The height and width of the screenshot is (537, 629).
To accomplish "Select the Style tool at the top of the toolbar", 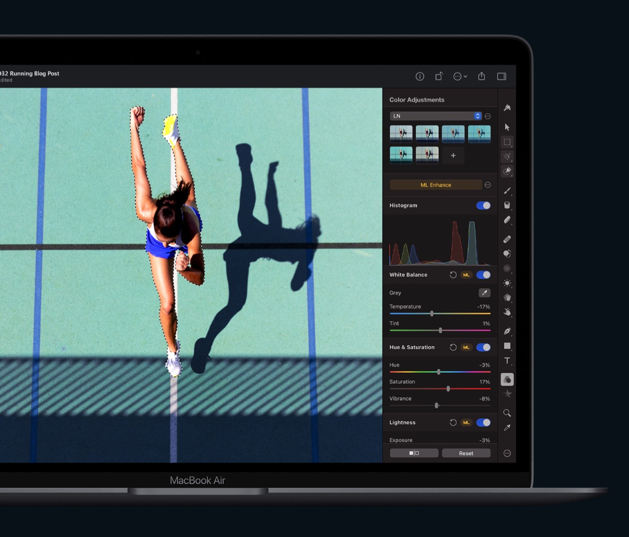I will point(507,108).
